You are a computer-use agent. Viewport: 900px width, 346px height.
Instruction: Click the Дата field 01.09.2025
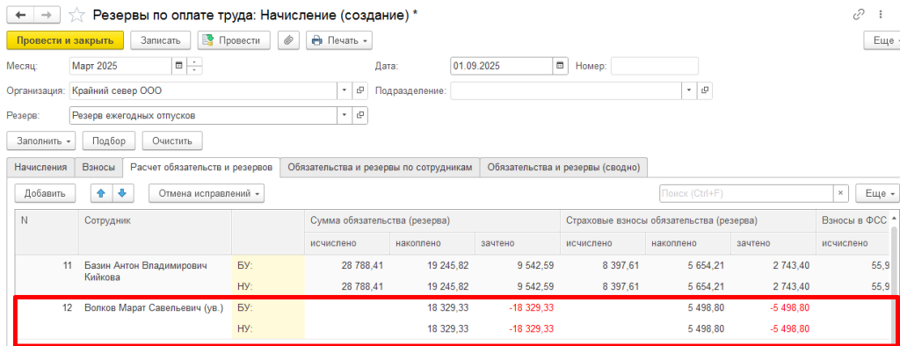pyautogui.click(x=502, y=66)
